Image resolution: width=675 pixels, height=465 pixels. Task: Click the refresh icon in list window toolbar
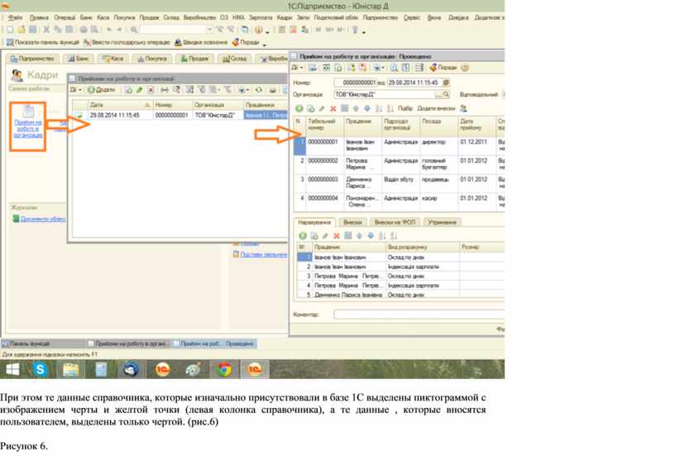[x=259, y=90]
